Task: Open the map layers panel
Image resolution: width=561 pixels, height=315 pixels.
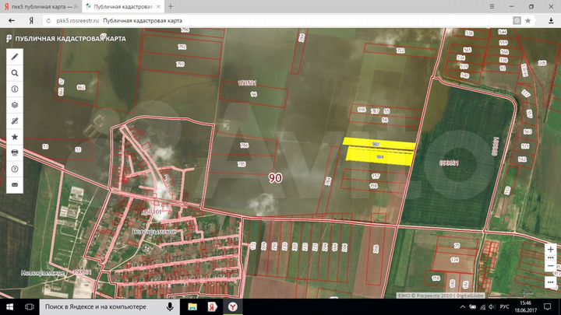Action: tap(14, 104)
